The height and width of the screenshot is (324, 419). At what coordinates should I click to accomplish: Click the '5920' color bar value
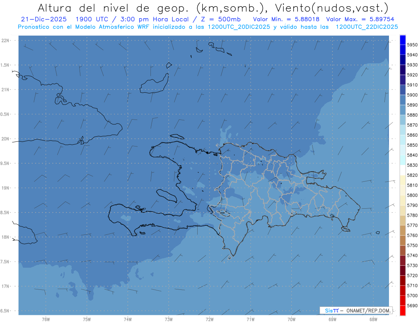(412, 75)
